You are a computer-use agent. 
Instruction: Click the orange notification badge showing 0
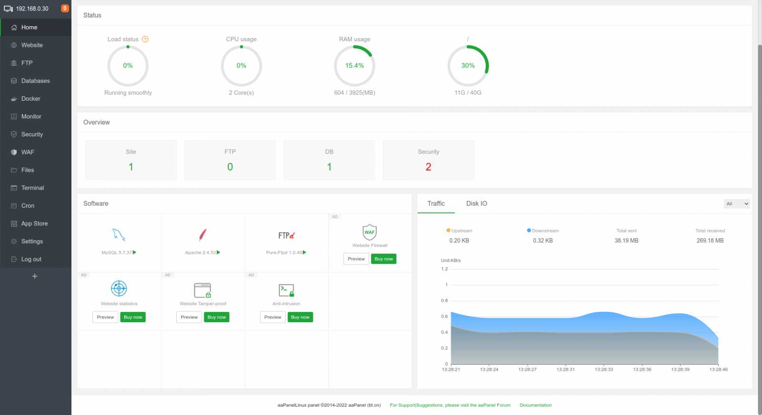click(65, 8)
